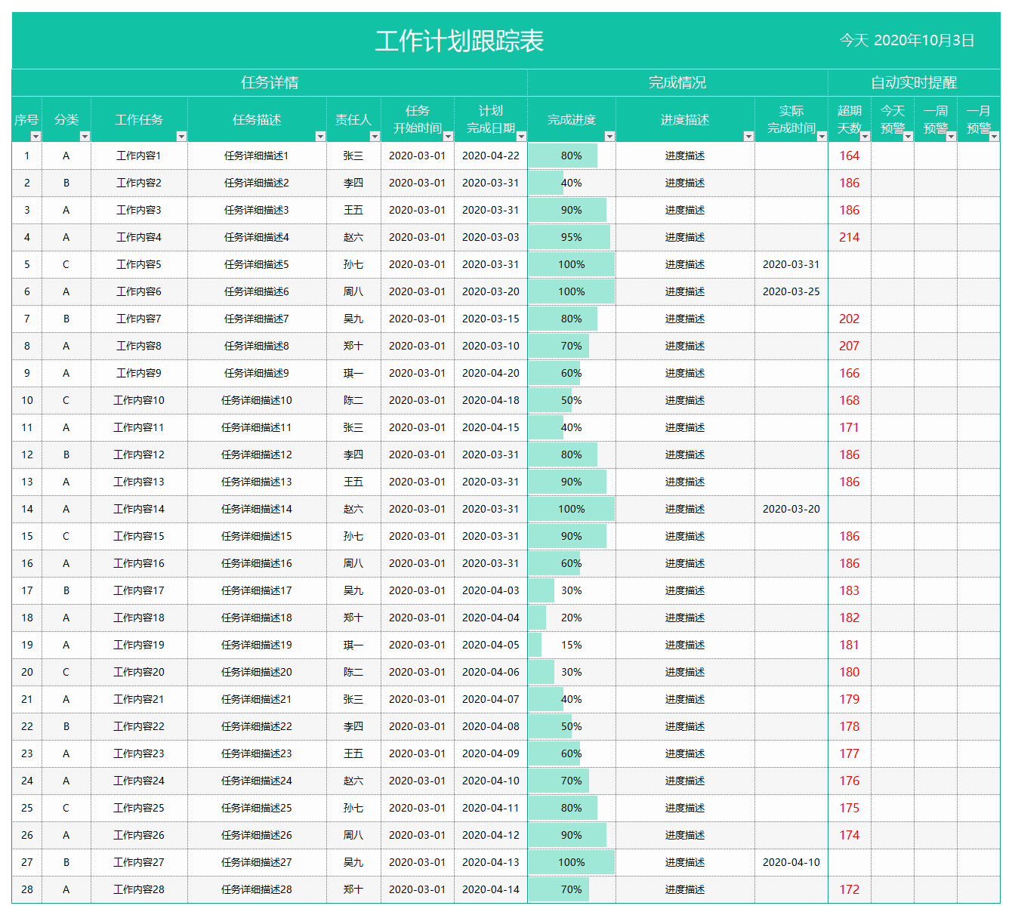
Task: Select cell 工作内容19
Action: tap(139, 645)
